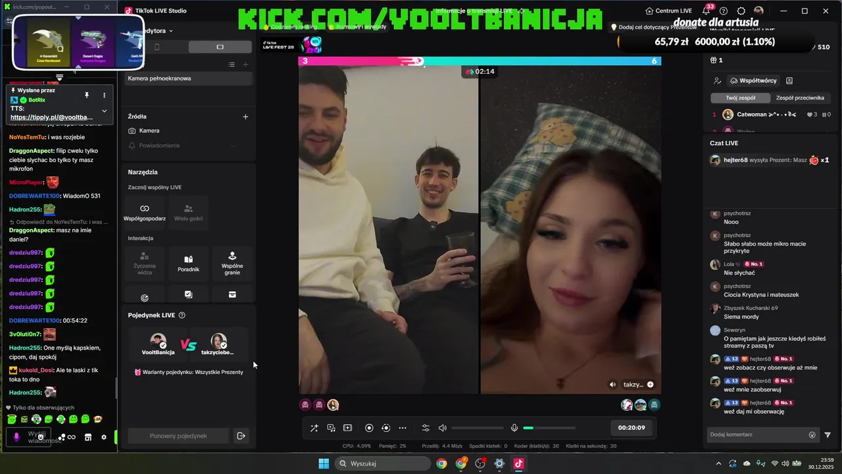Screen dimensions: 842x474
Task: Select VooltBanicja avatar in Pojedynek LIVE
Action: click(x=158, y=341)
